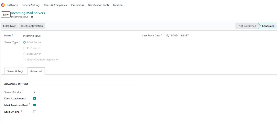
Task: Create a new record with New button
Action: coord(6,15)
